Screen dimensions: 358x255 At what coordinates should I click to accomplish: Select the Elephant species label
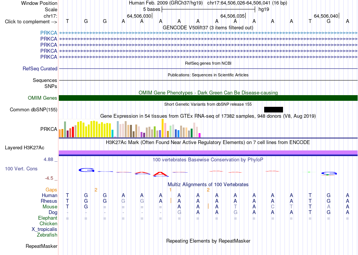(x=47, y=218)
